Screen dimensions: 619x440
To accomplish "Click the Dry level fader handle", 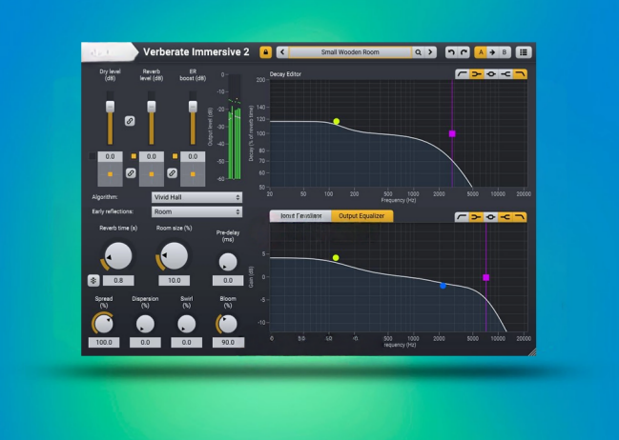I will (110, 107).
